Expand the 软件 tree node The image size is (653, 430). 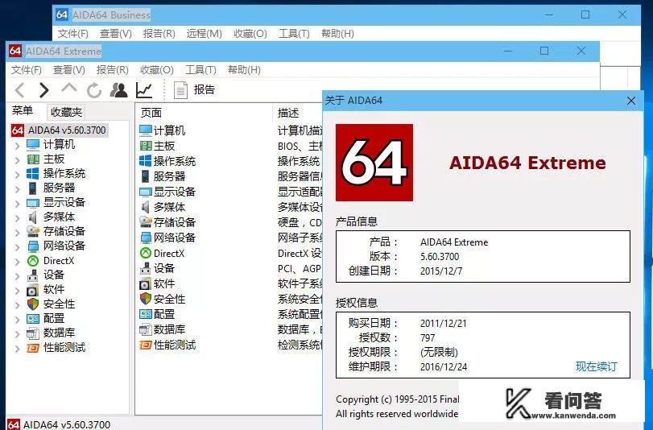pyautogui.click(x=17, y=291)
